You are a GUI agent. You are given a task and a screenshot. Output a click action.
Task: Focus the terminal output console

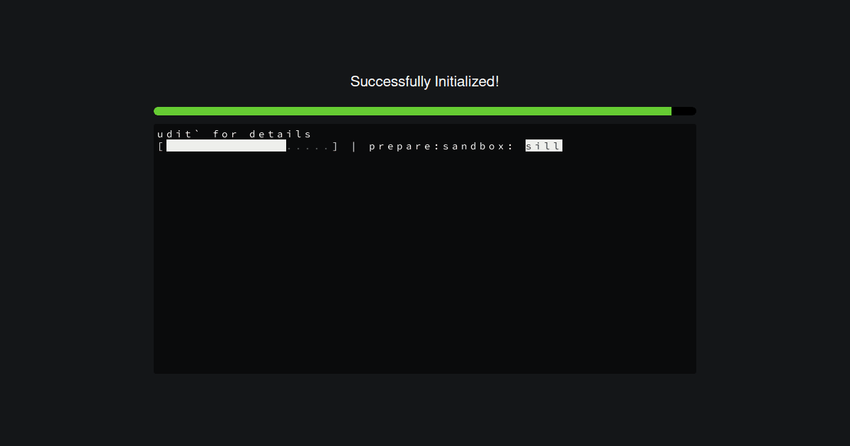[x=425, y=249]
